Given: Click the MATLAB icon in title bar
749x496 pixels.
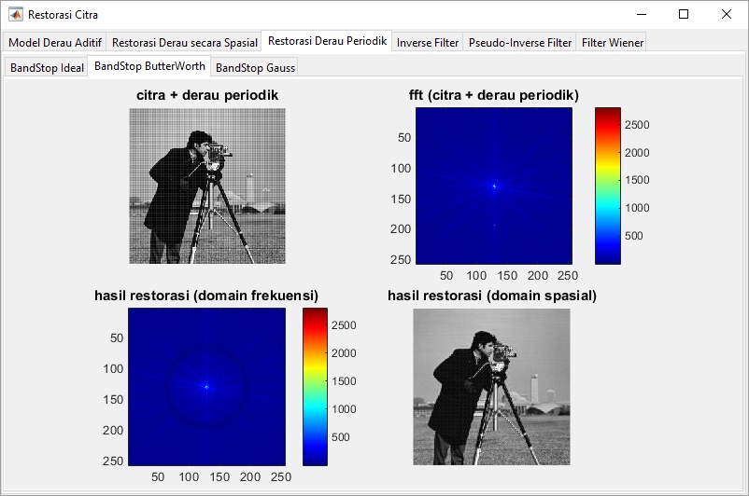Looking at the screenshot, I should click(16, 15).
